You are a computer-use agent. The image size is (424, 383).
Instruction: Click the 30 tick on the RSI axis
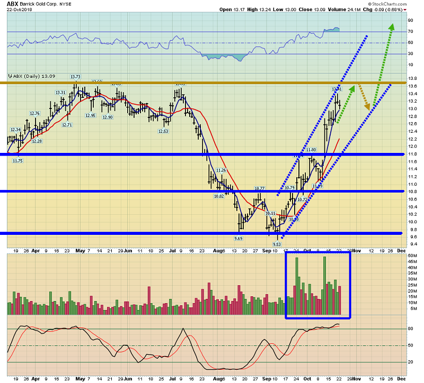point(410,54)
